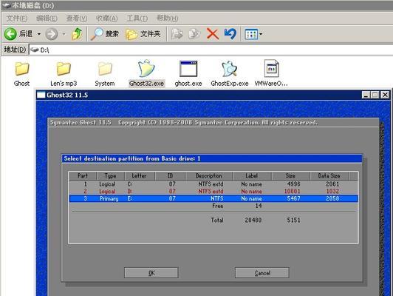Select the Len's mp3 folder icon
The height and width of the screenshot is (296, 393).
64,69
